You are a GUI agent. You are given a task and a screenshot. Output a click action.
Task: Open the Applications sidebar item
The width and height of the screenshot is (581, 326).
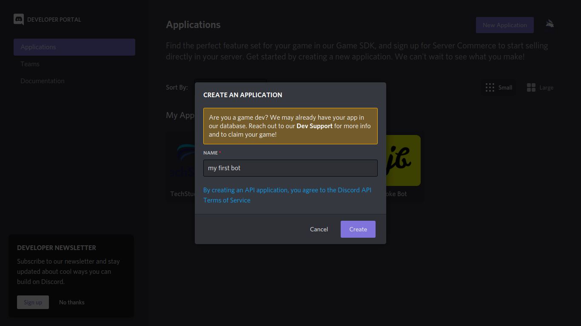point(74,47)
